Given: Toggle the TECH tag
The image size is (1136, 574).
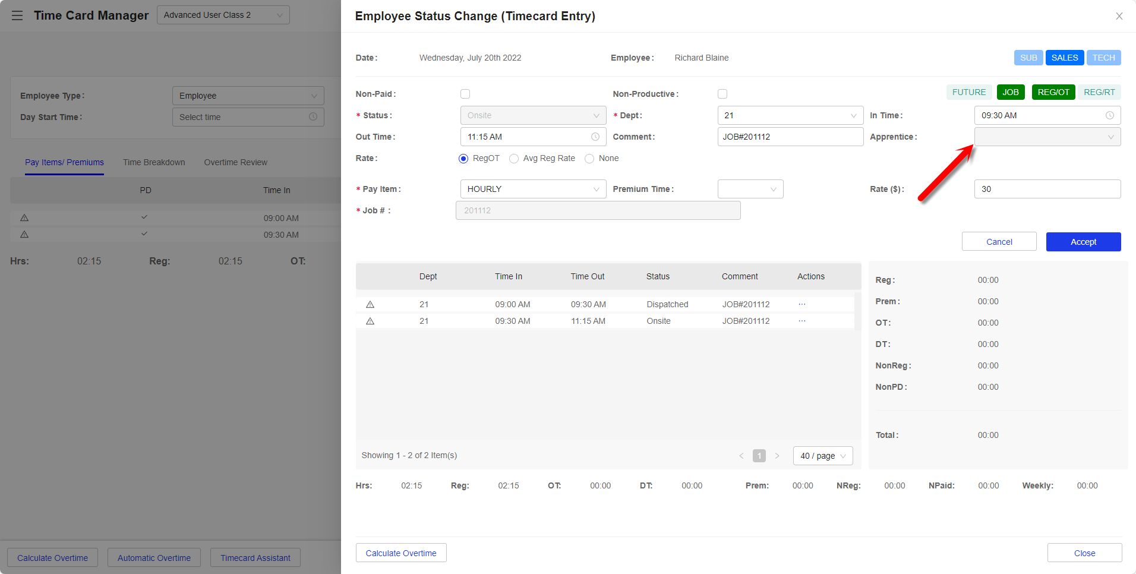Looking at the screenshot, I should tap(1104, 58).
